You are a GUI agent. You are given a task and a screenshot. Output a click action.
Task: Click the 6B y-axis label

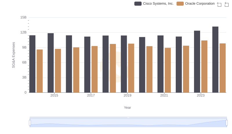coord(24,62)
